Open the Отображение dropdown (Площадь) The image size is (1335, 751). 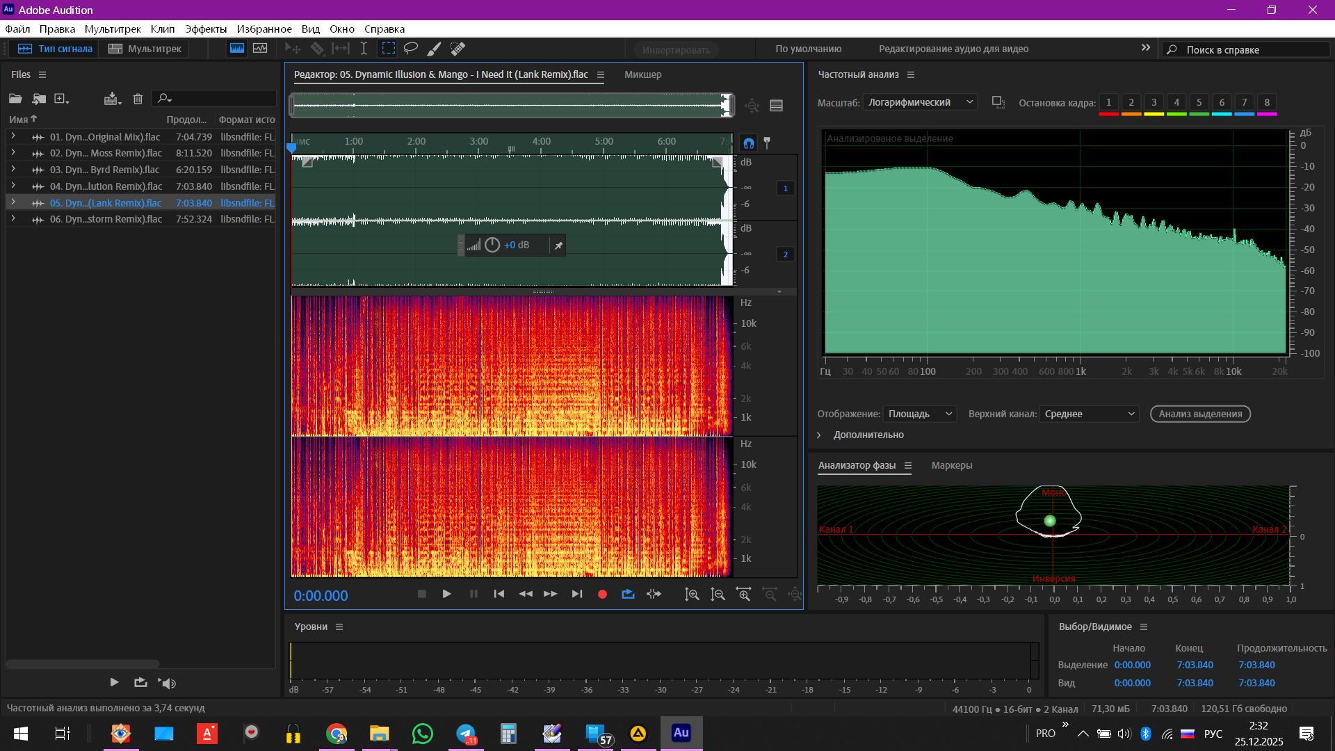coord(920,414)
